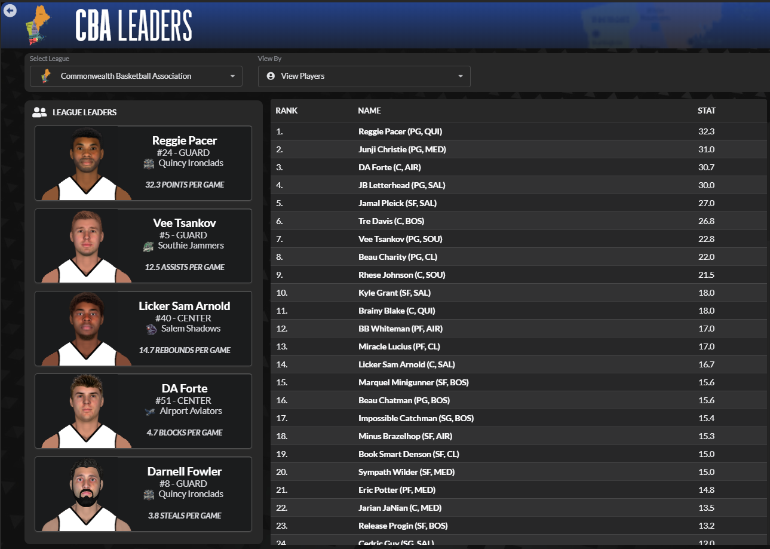
Task: Open Licker Sam Arnold rebounds card
Action: coord(143,329)
